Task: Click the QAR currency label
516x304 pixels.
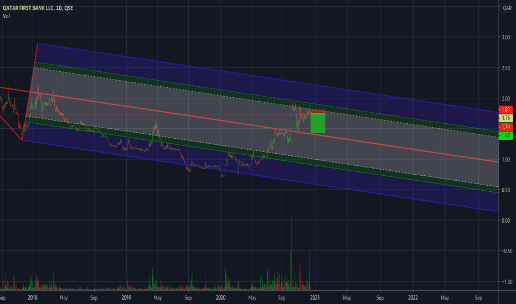Action: point(507,8)
